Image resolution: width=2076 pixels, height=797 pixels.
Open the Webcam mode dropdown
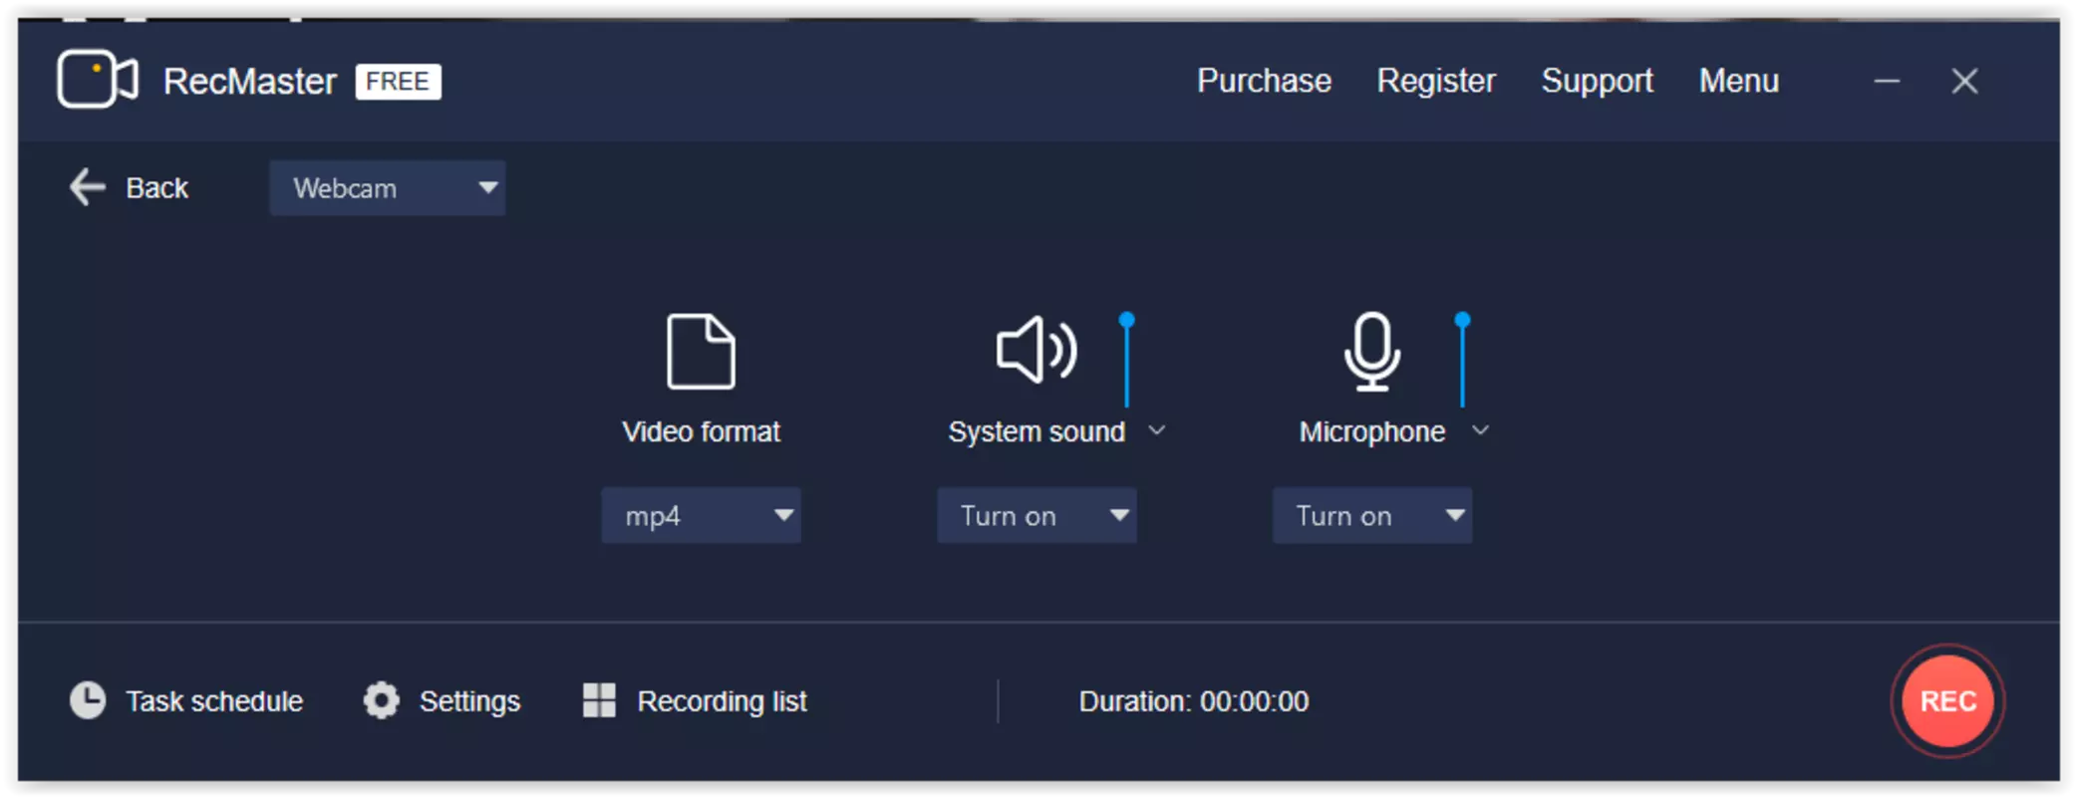pos(388,188)
